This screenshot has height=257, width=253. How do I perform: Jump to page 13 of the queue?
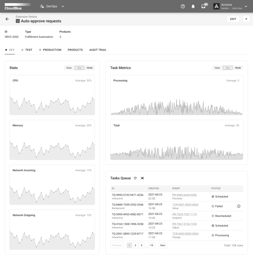click(152, 245)
